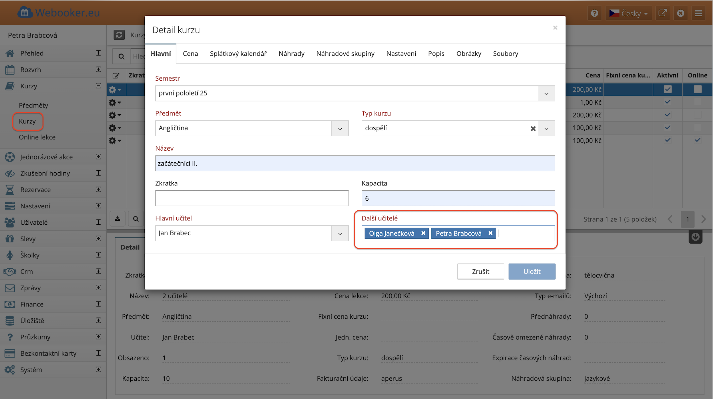Image resolution: width=713 pixels, height=399 pixels.
Task: Open the hamburger menu icon
Action: coord(698,13)
